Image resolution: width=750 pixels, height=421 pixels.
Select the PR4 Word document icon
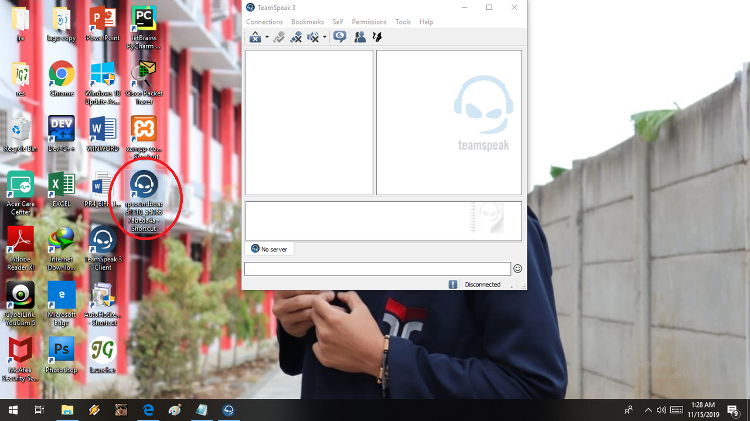click(103, 189)
